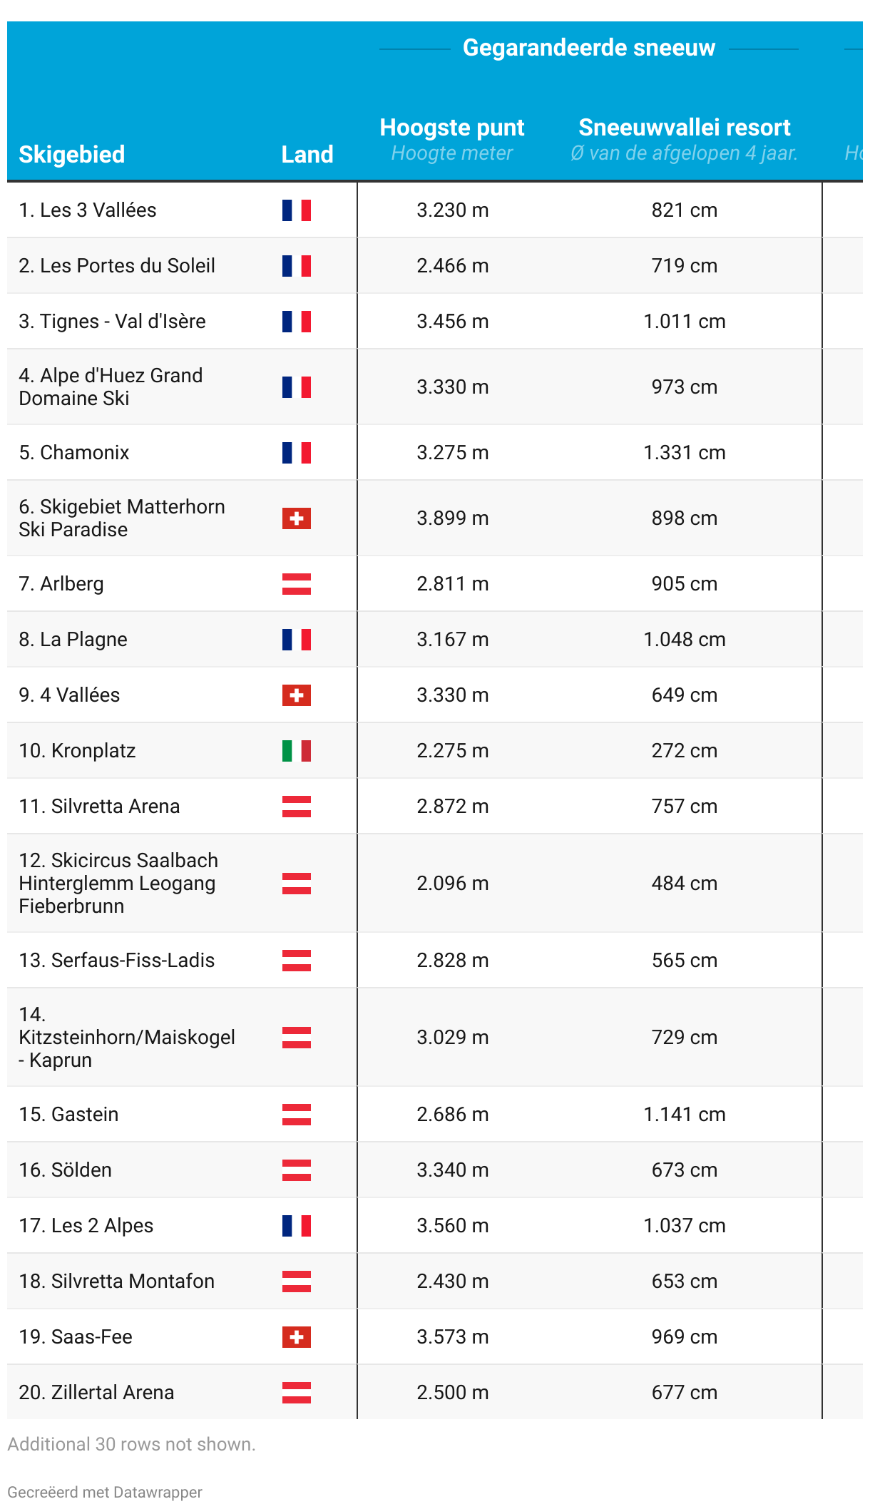The width and height of the screenshot is (870, 1509).
Task: Click the Austrian flag next to Arlberg
Action: (297, 584)
